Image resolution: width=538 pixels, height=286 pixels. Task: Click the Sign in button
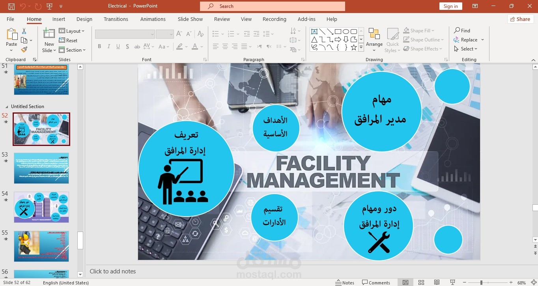coord(450,6)
